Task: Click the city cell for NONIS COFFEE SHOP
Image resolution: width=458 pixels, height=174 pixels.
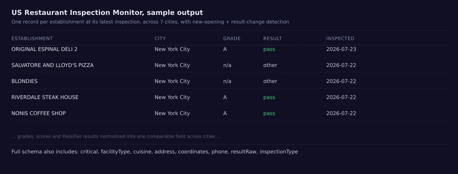Action: (172, 113)
